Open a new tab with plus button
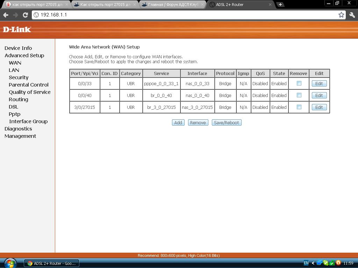Screen dimensions: 358x268 (280, 4)
